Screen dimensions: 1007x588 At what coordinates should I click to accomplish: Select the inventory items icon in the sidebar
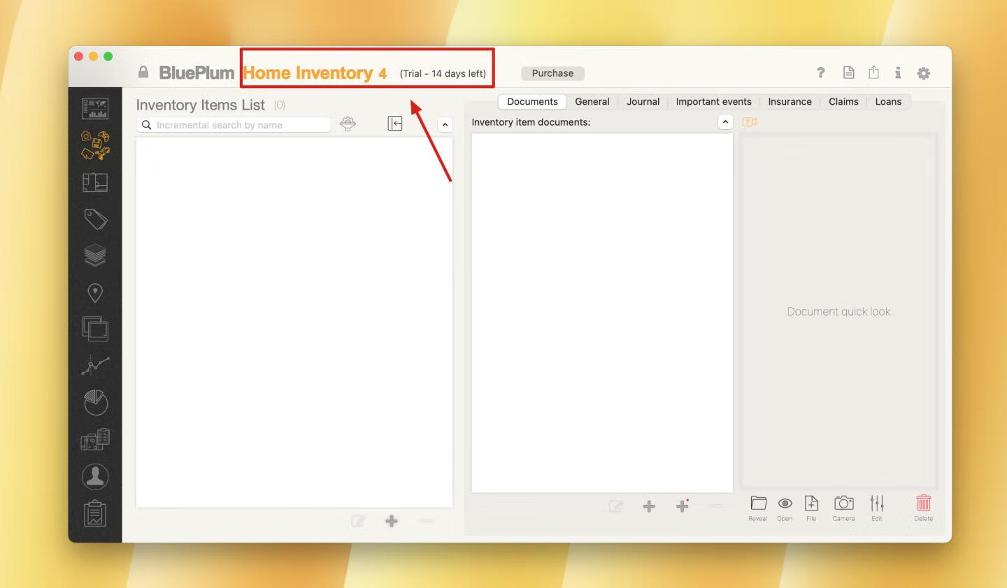[x=95, y=145]
